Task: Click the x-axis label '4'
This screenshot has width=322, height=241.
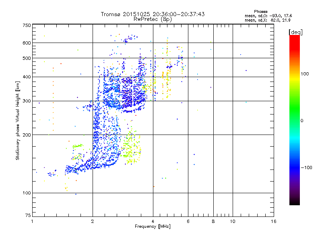Action: click(153, 221)
